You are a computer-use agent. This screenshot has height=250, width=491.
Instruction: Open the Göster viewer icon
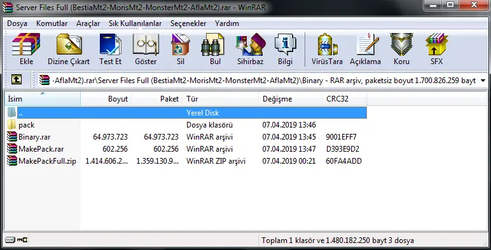146,44
